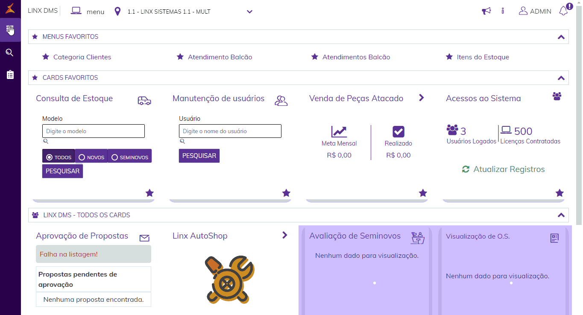Open the sidebar clipboard icon

tap(10, 75)
